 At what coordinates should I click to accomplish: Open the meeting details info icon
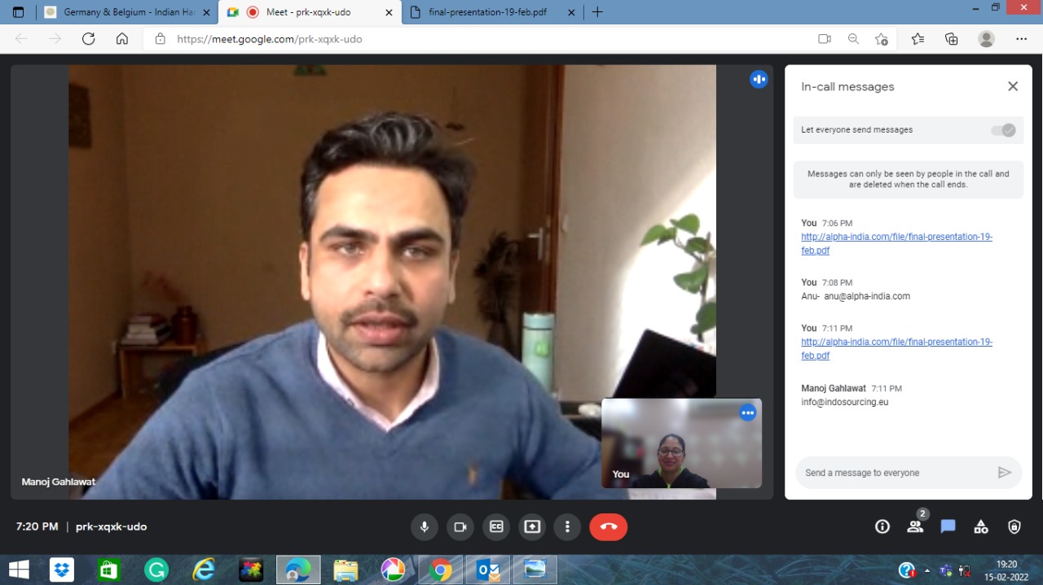pyautogui.click(x=882, y=526)
